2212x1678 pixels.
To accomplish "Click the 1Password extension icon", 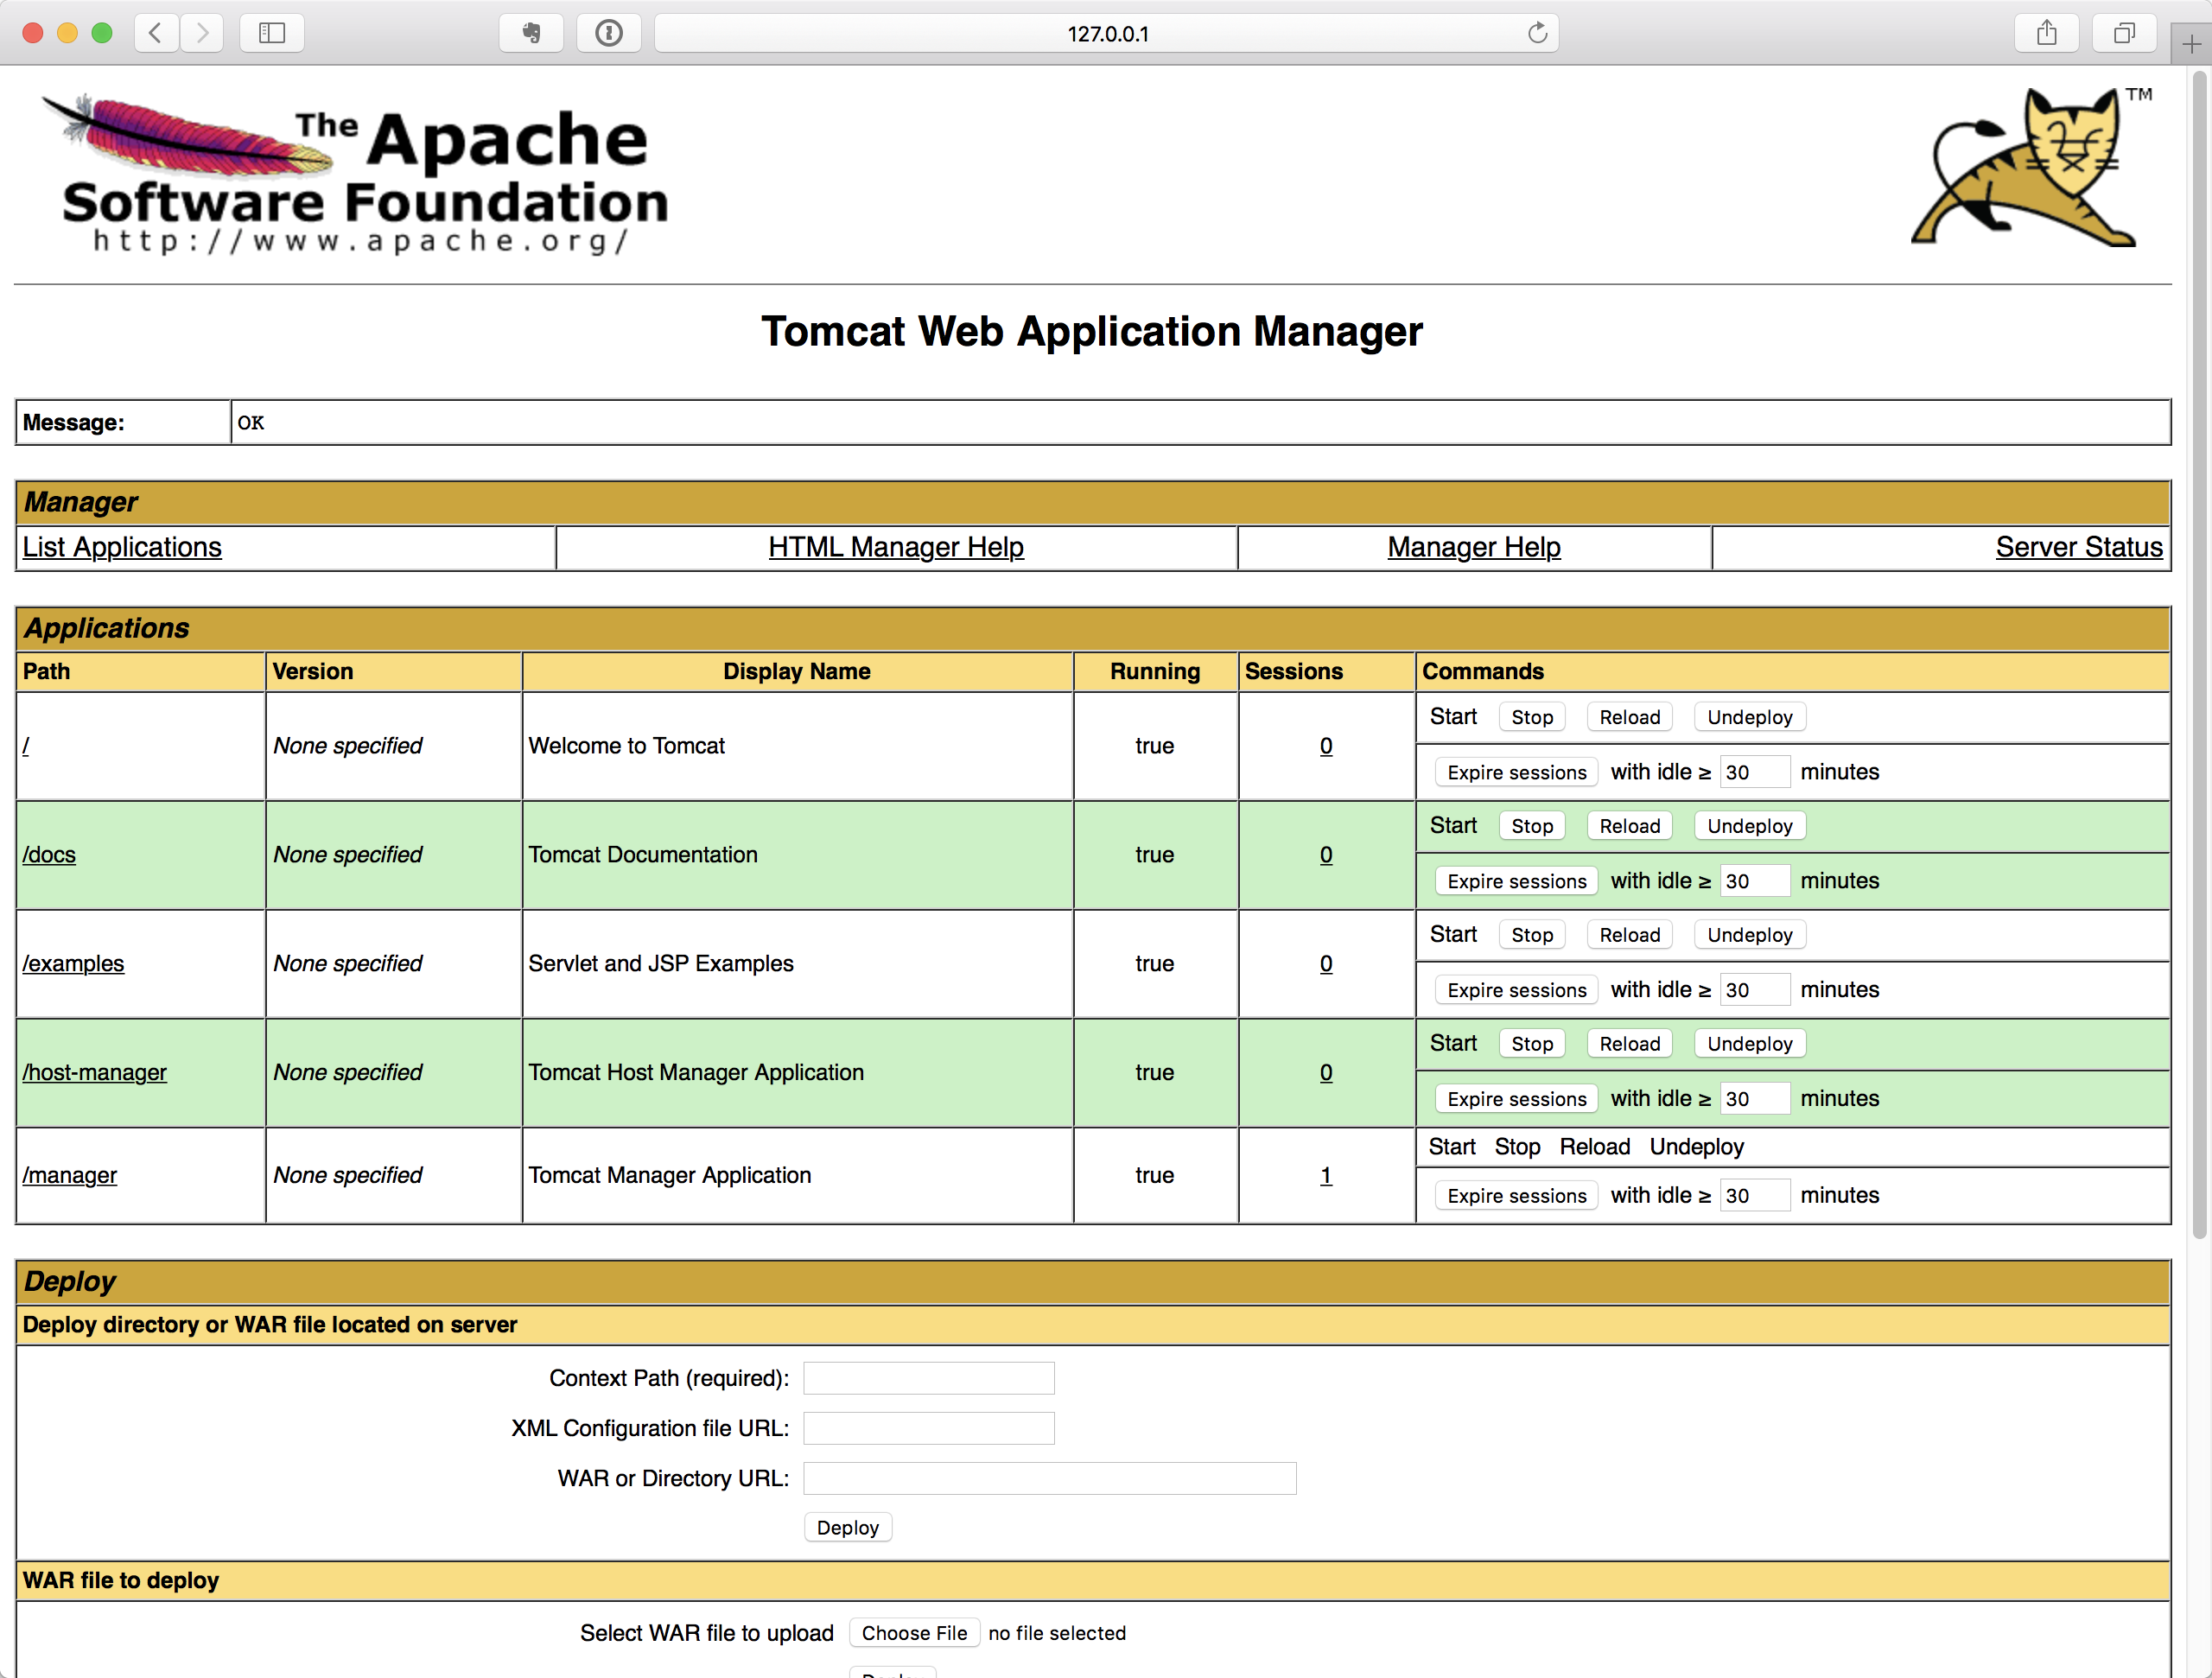I will tap(608, 33).
